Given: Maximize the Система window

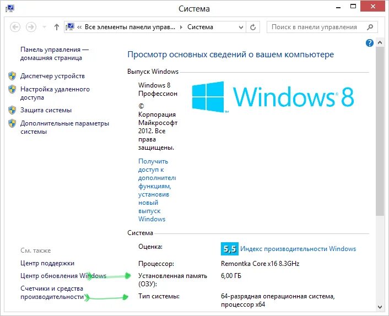Looking at the screenshot, I should (x=353, y=7).
